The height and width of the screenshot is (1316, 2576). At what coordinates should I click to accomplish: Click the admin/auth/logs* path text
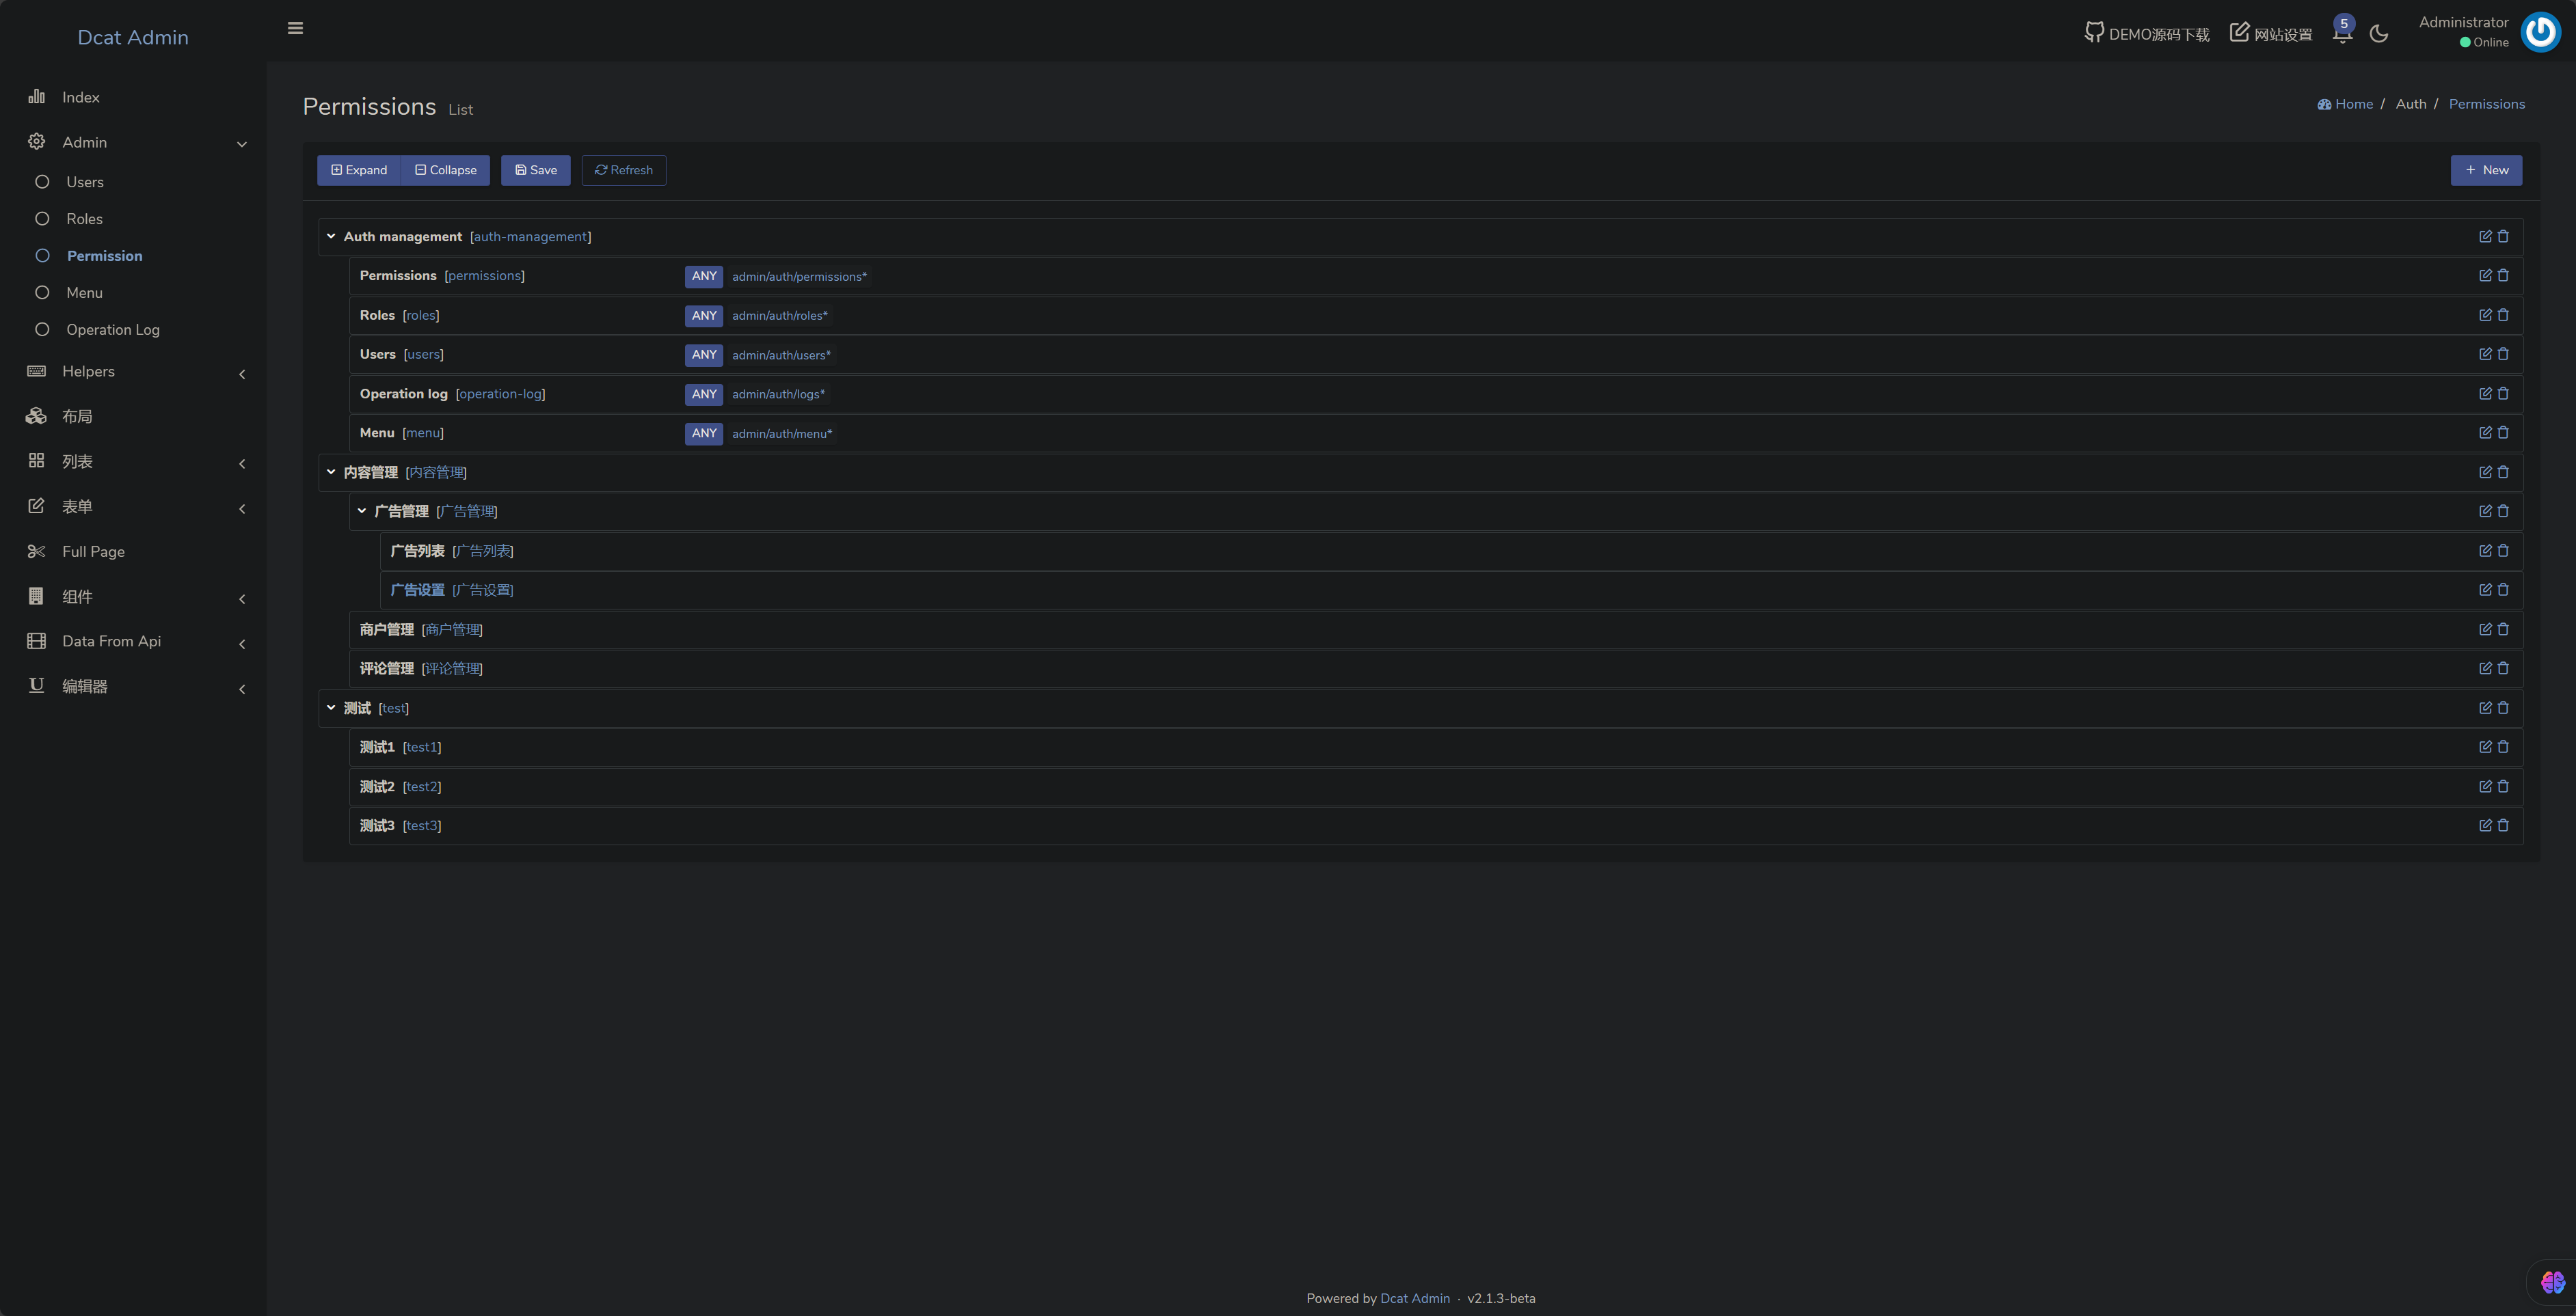[778, 395]
